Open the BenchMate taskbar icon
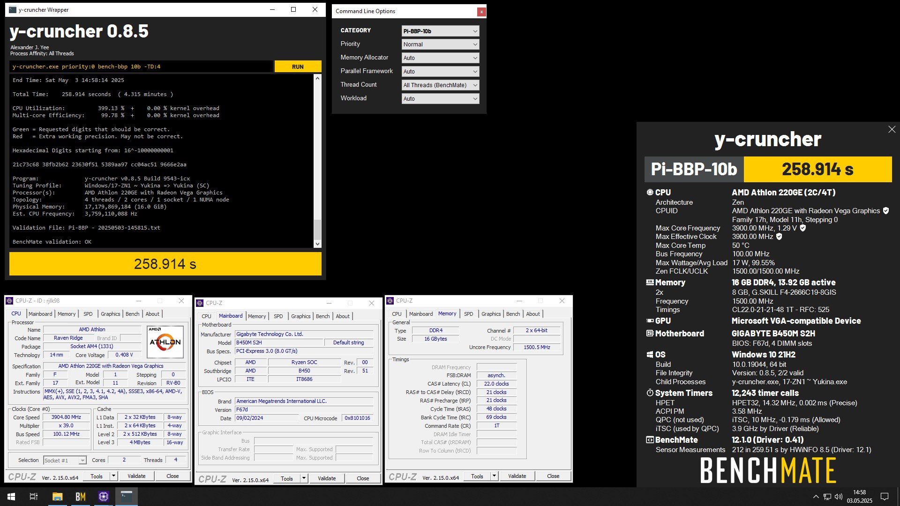 pos(81,497)
